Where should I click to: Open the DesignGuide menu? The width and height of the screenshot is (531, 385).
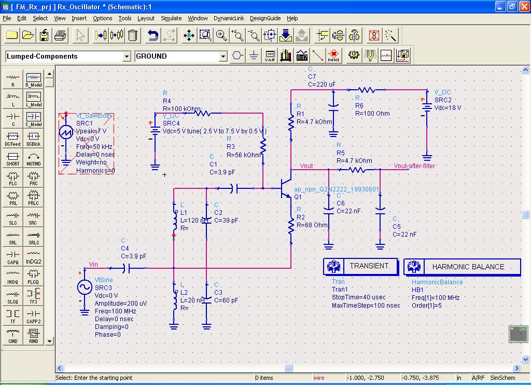(265, 18)
